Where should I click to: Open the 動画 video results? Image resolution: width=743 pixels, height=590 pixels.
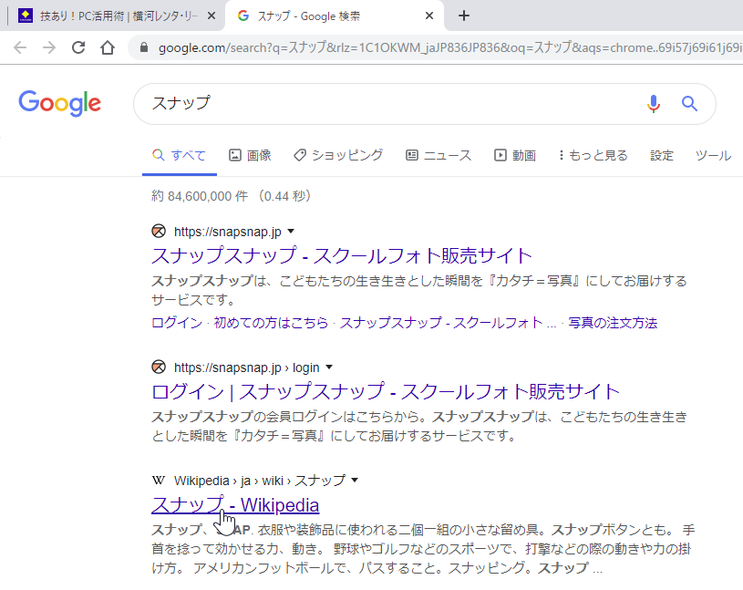coord(515,155)
